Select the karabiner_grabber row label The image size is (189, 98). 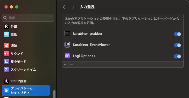[88, 34]
